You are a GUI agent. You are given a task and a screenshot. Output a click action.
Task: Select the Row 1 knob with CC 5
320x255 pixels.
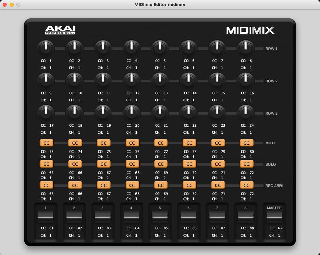[160, 48]
